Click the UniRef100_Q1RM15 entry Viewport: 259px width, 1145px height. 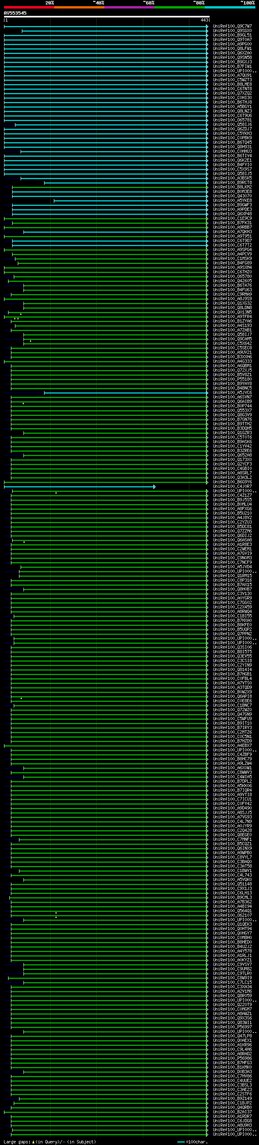[x=232, y=576]
